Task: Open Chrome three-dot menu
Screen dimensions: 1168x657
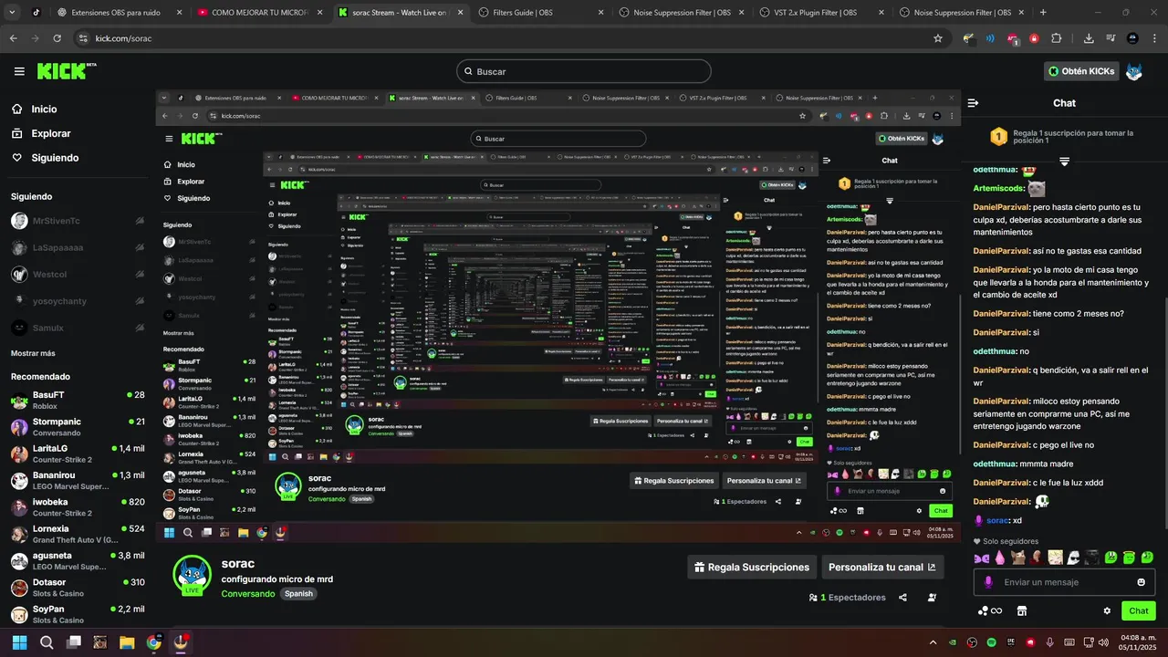Action: click(1153, 38)
